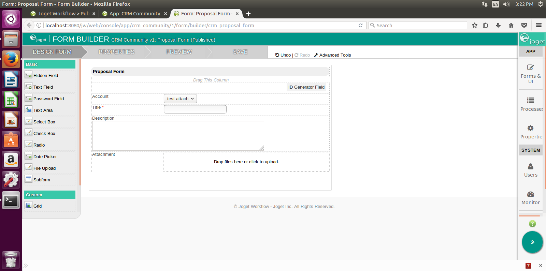The image size is (546, 271).
Task: Click the Title text input
Action: pyautogui.click(x=195, y=109)
